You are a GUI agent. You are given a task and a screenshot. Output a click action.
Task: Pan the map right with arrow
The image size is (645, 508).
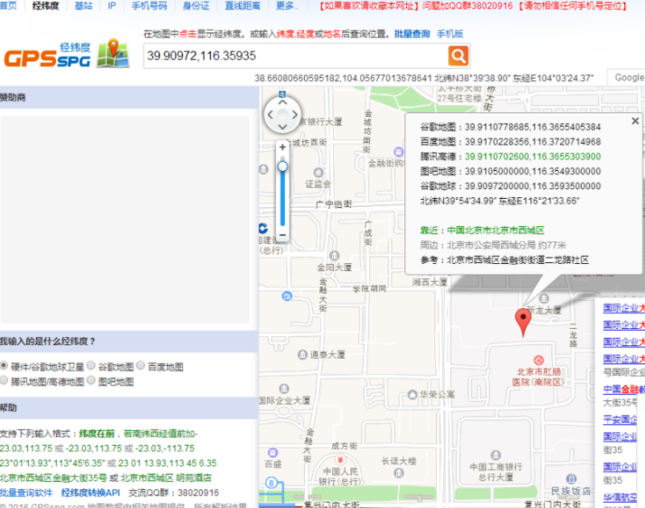[x=295, y=115]
